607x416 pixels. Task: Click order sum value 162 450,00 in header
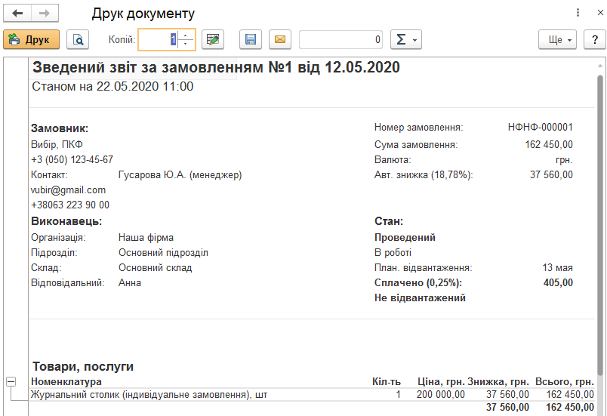click(549, 145)
